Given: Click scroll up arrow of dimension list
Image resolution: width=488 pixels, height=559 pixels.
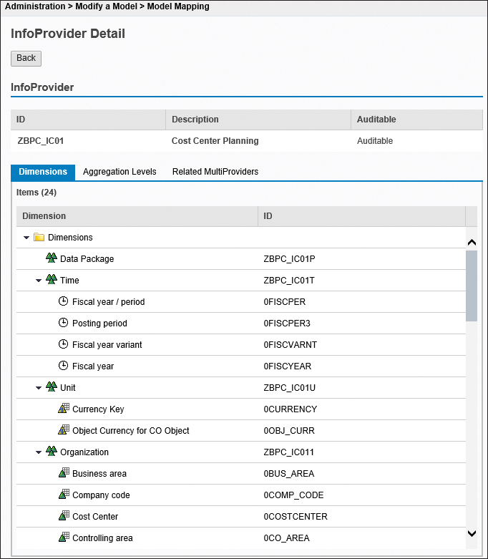Looking at the screenshot, I should [x=472, y=243].
